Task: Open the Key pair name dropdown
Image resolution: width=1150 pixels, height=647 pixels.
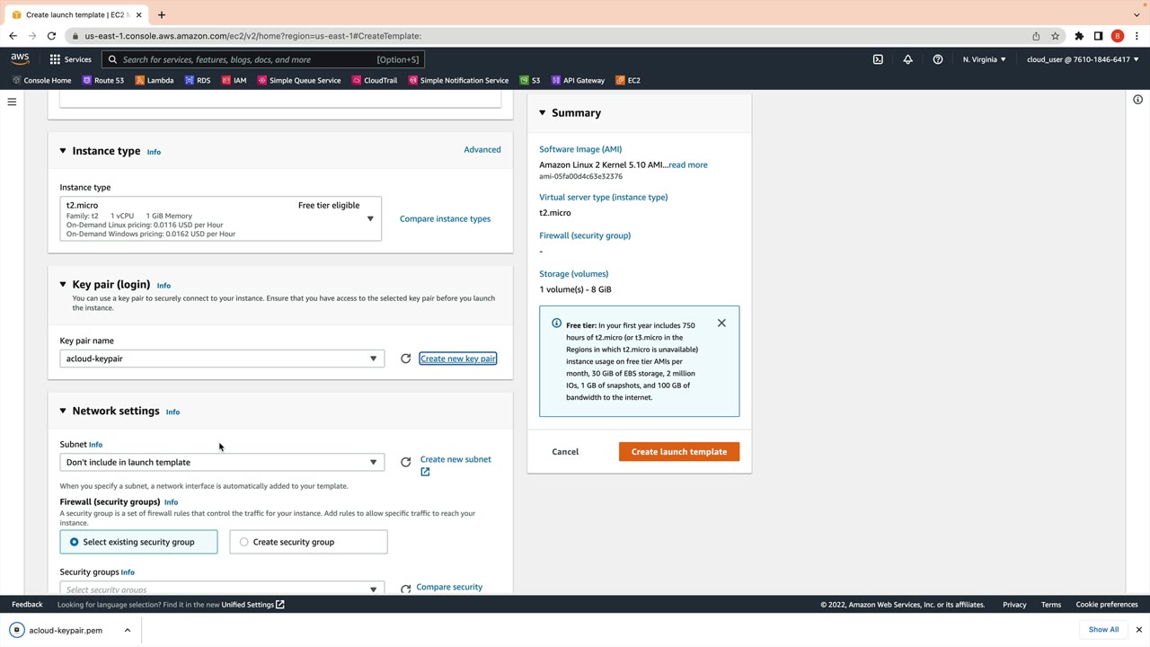Action: click(222, 359)
